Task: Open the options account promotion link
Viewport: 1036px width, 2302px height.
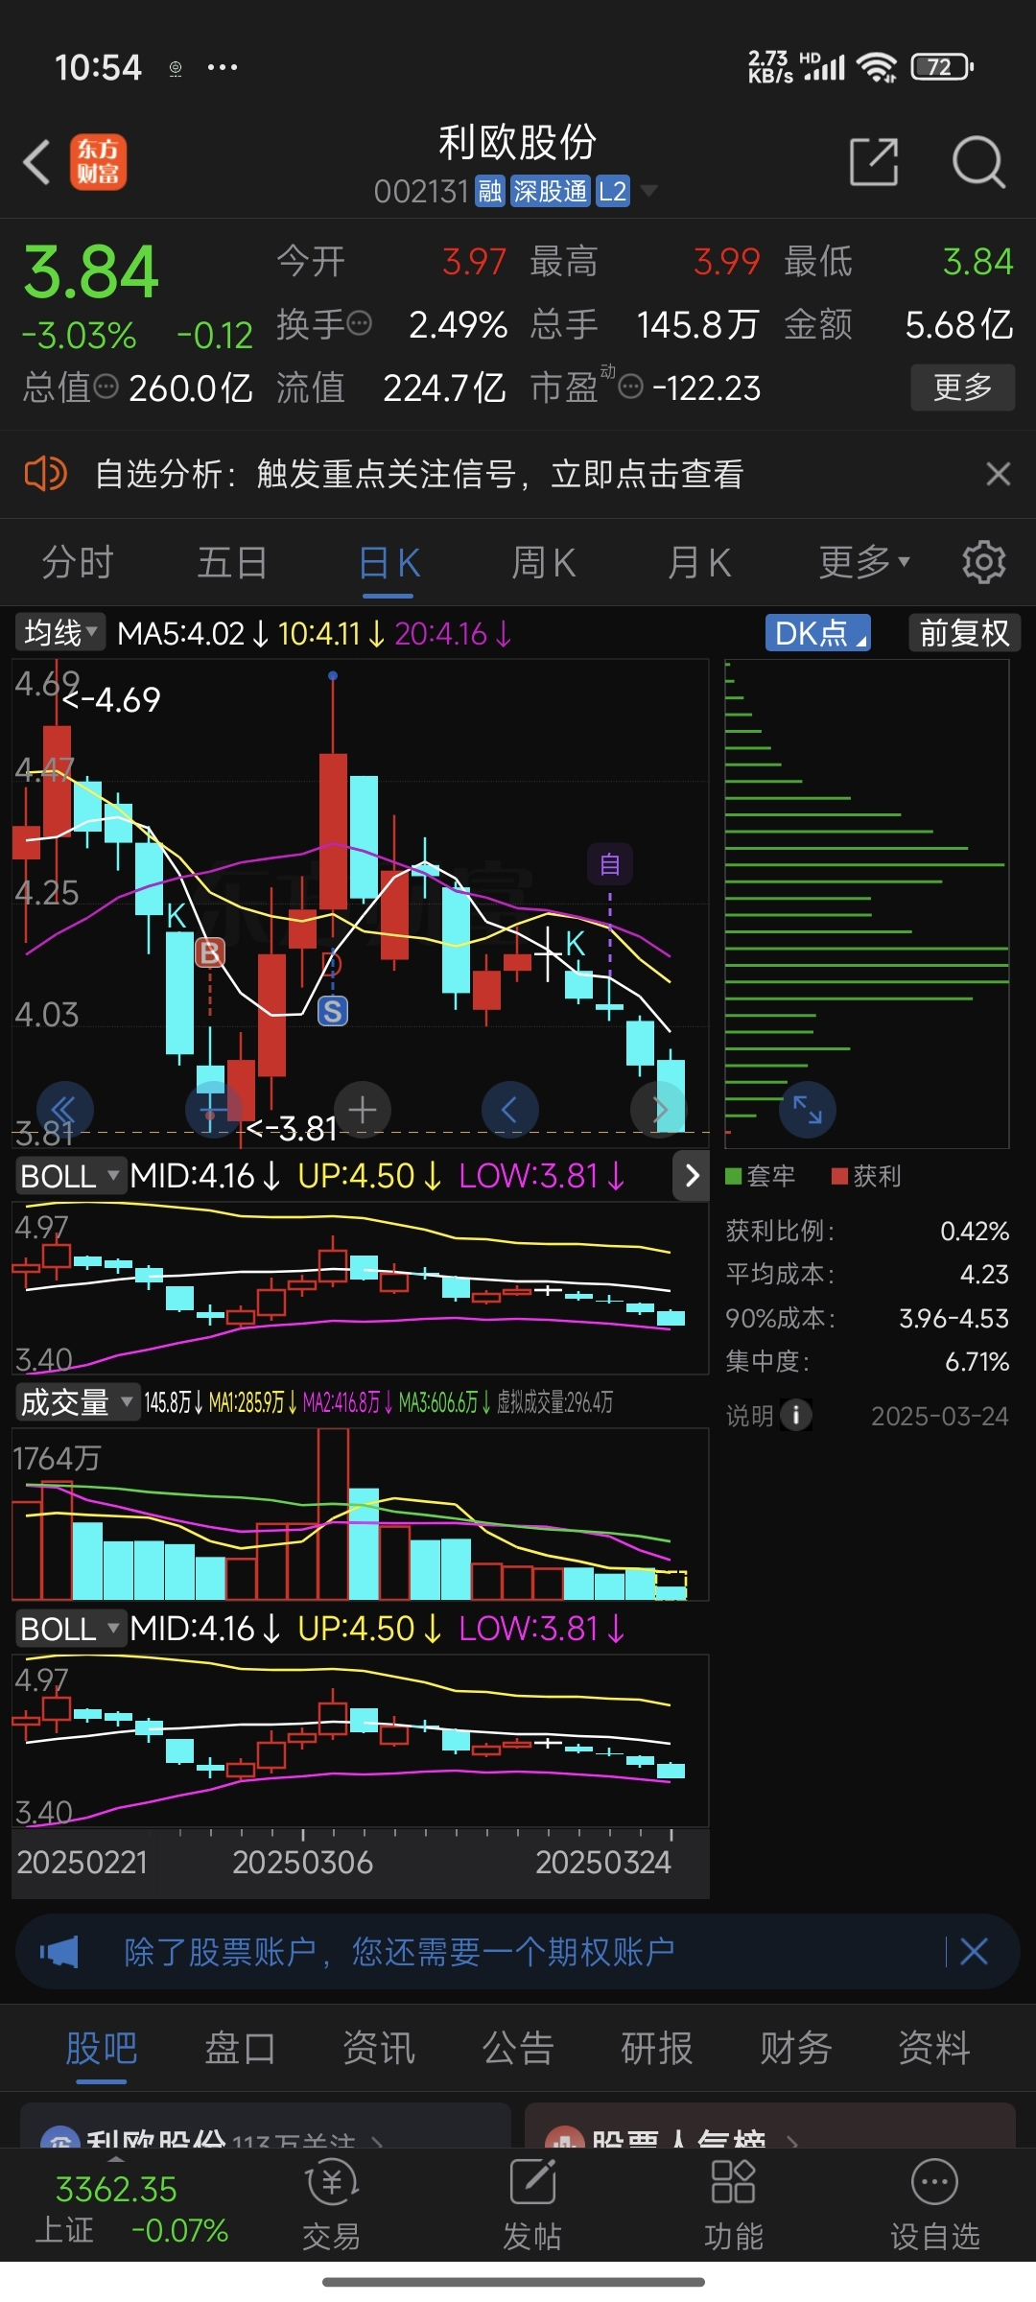Action: coord(399,1952)
